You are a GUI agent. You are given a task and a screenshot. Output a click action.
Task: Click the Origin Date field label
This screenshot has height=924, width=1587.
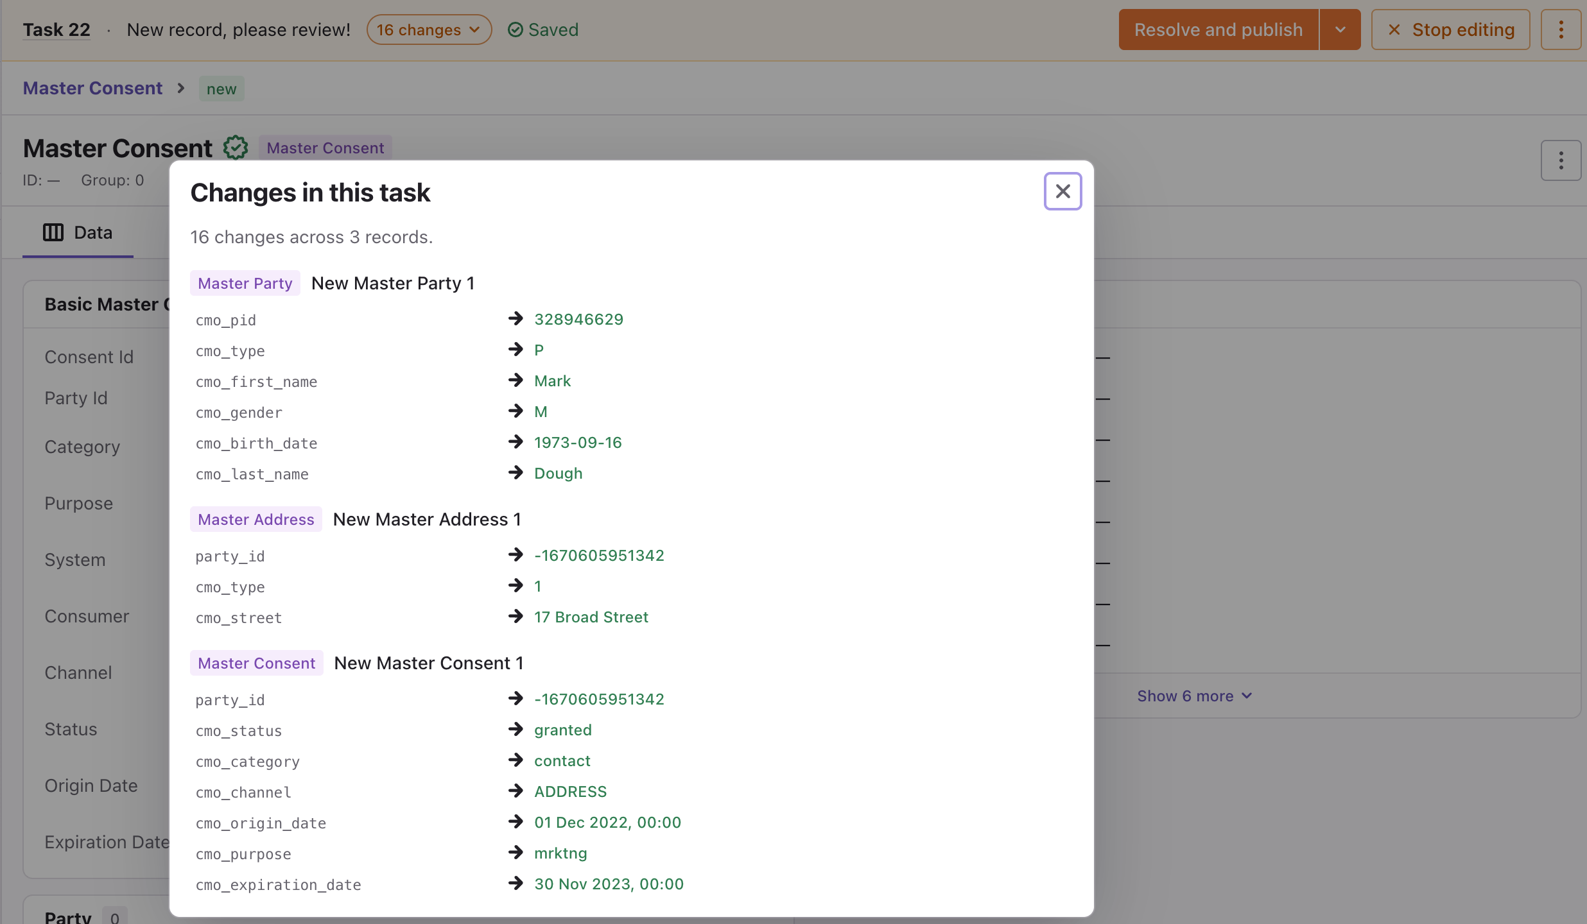(91, 785)
